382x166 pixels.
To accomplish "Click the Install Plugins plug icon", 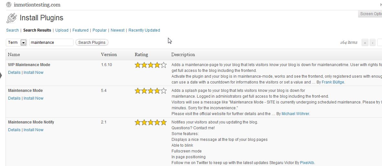I will coord(12,18).
